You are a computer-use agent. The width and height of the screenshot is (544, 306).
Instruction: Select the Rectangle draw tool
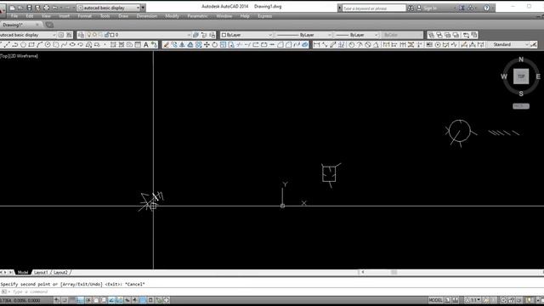tap(31, 45)
